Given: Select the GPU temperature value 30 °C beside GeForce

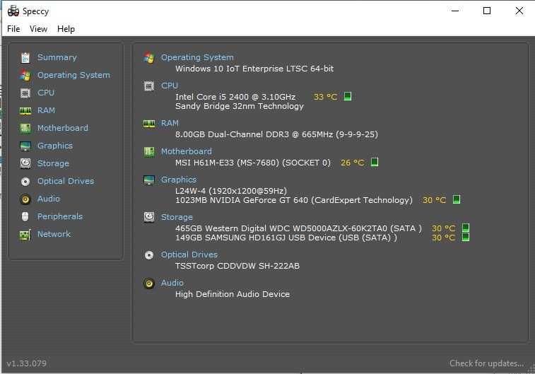Looking at the screenshot, I should 434,200.
